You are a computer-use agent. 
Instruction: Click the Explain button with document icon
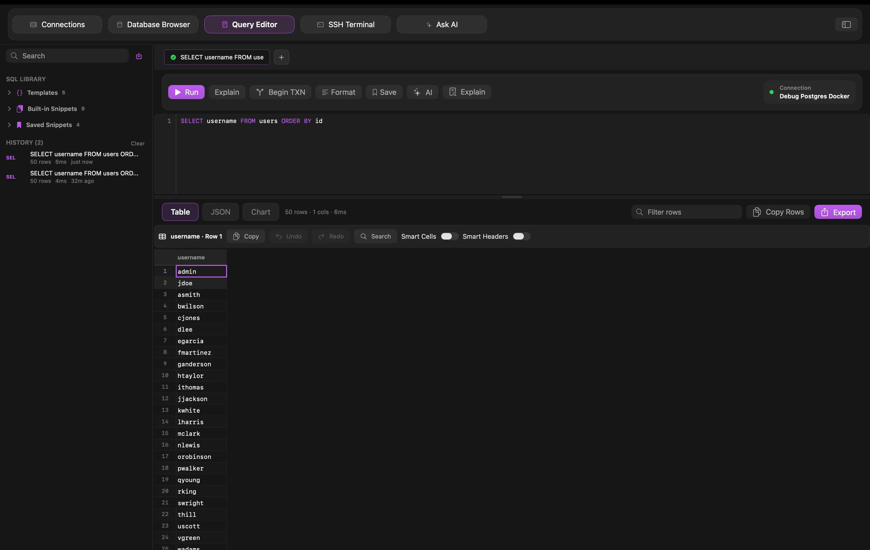coord(467,92)
